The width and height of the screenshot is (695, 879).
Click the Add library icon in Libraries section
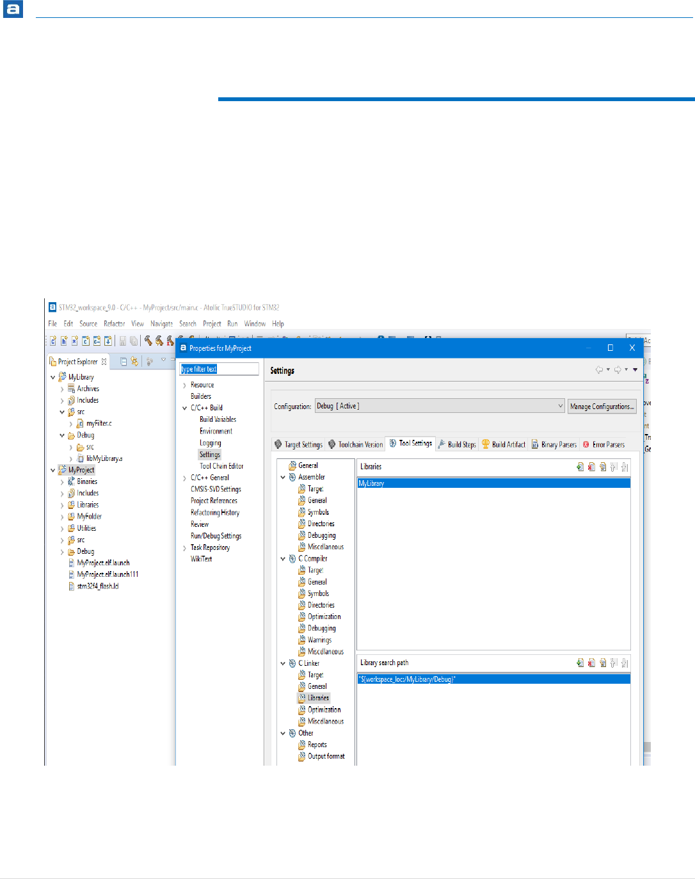click(x=580, y=467)
